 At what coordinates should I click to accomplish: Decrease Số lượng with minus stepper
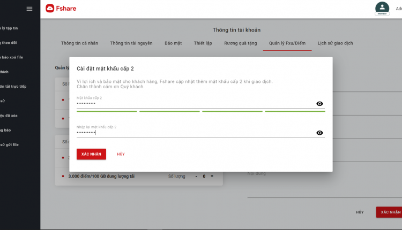(196, 177)
